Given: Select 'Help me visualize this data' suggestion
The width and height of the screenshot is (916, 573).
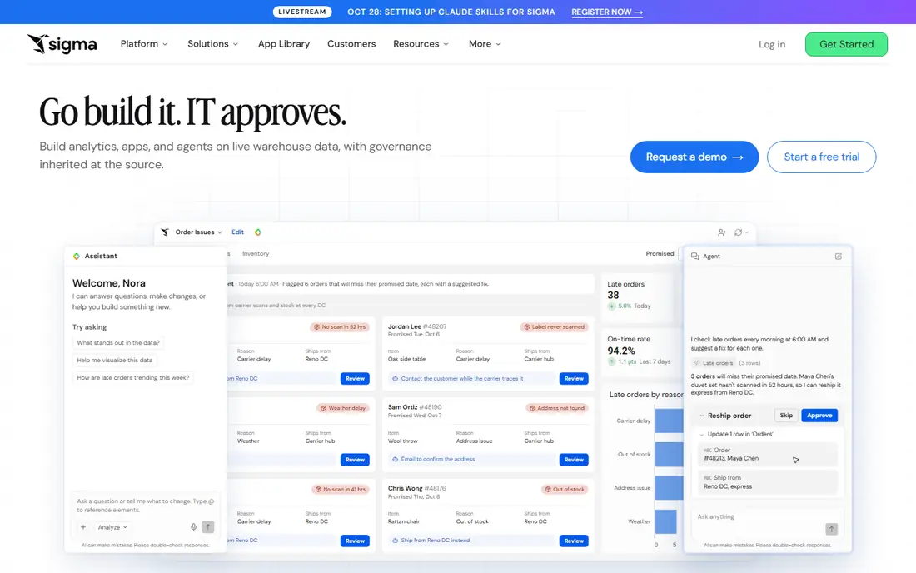Looking at the screenshot, I should pyautogui.click(x=115, y=361).
